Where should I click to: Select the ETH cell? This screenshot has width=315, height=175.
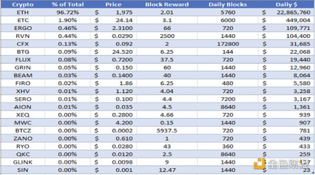[22, 13]
